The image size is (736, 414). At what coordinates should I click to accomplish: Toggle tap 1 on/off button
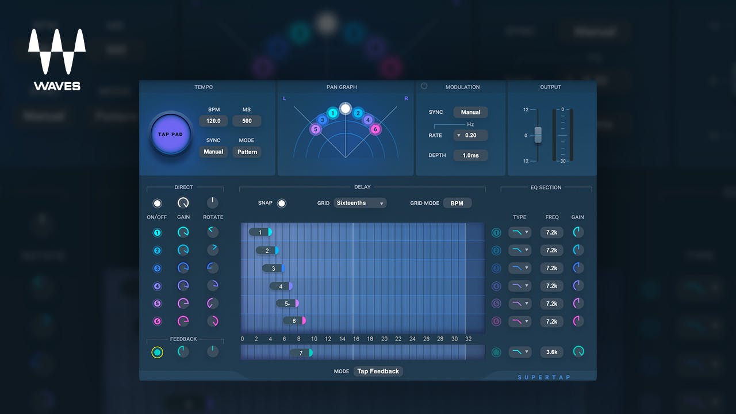(157, 233)
